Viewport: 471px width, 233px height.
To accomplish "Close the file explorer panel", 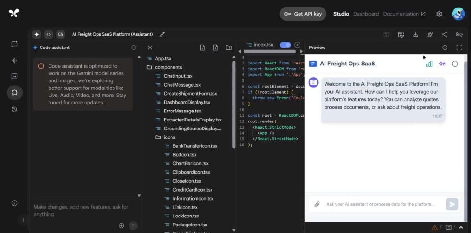I will (x=150, y=48).
